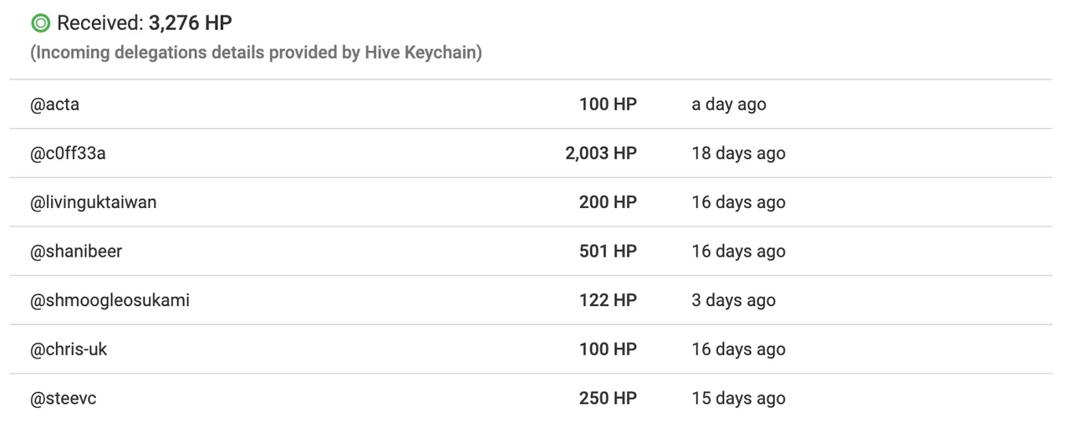Click the 100 HP amount for chris-uk

[608, 349]
